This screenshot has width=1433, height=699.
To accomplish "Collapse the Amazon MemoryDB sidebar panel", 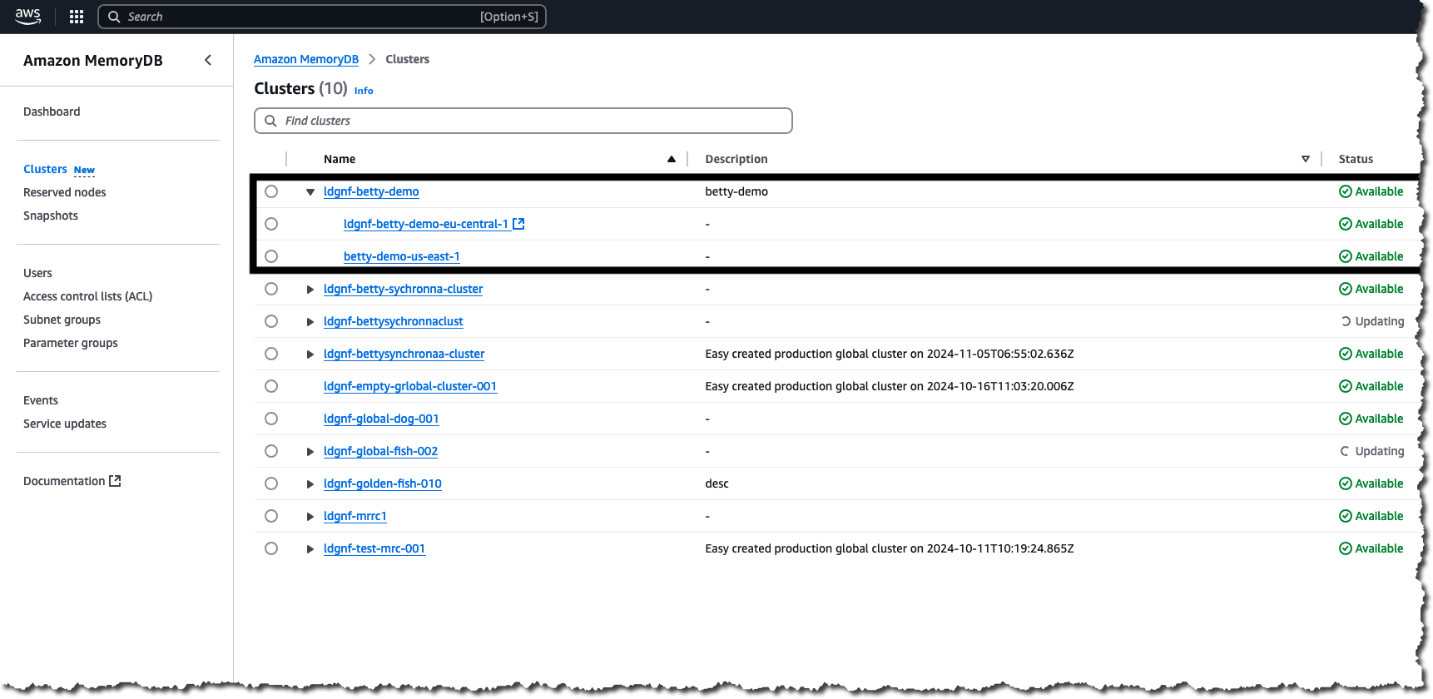I will (x=208, y=60).
